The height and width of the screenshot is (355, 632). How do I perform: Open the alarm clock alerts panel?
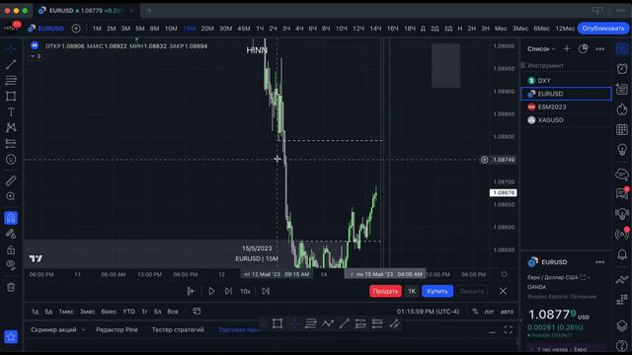point(622,68)
